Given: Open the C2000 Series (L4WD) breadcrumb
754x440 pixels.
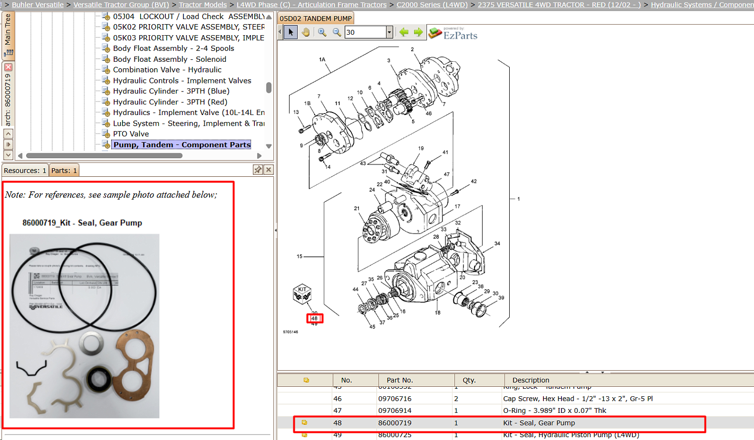Looking at the screenshot, I should 432,5.
